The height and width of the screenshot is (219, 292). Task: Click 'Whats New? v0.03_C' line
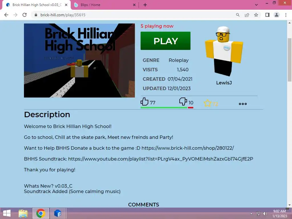tap(48, 186)
